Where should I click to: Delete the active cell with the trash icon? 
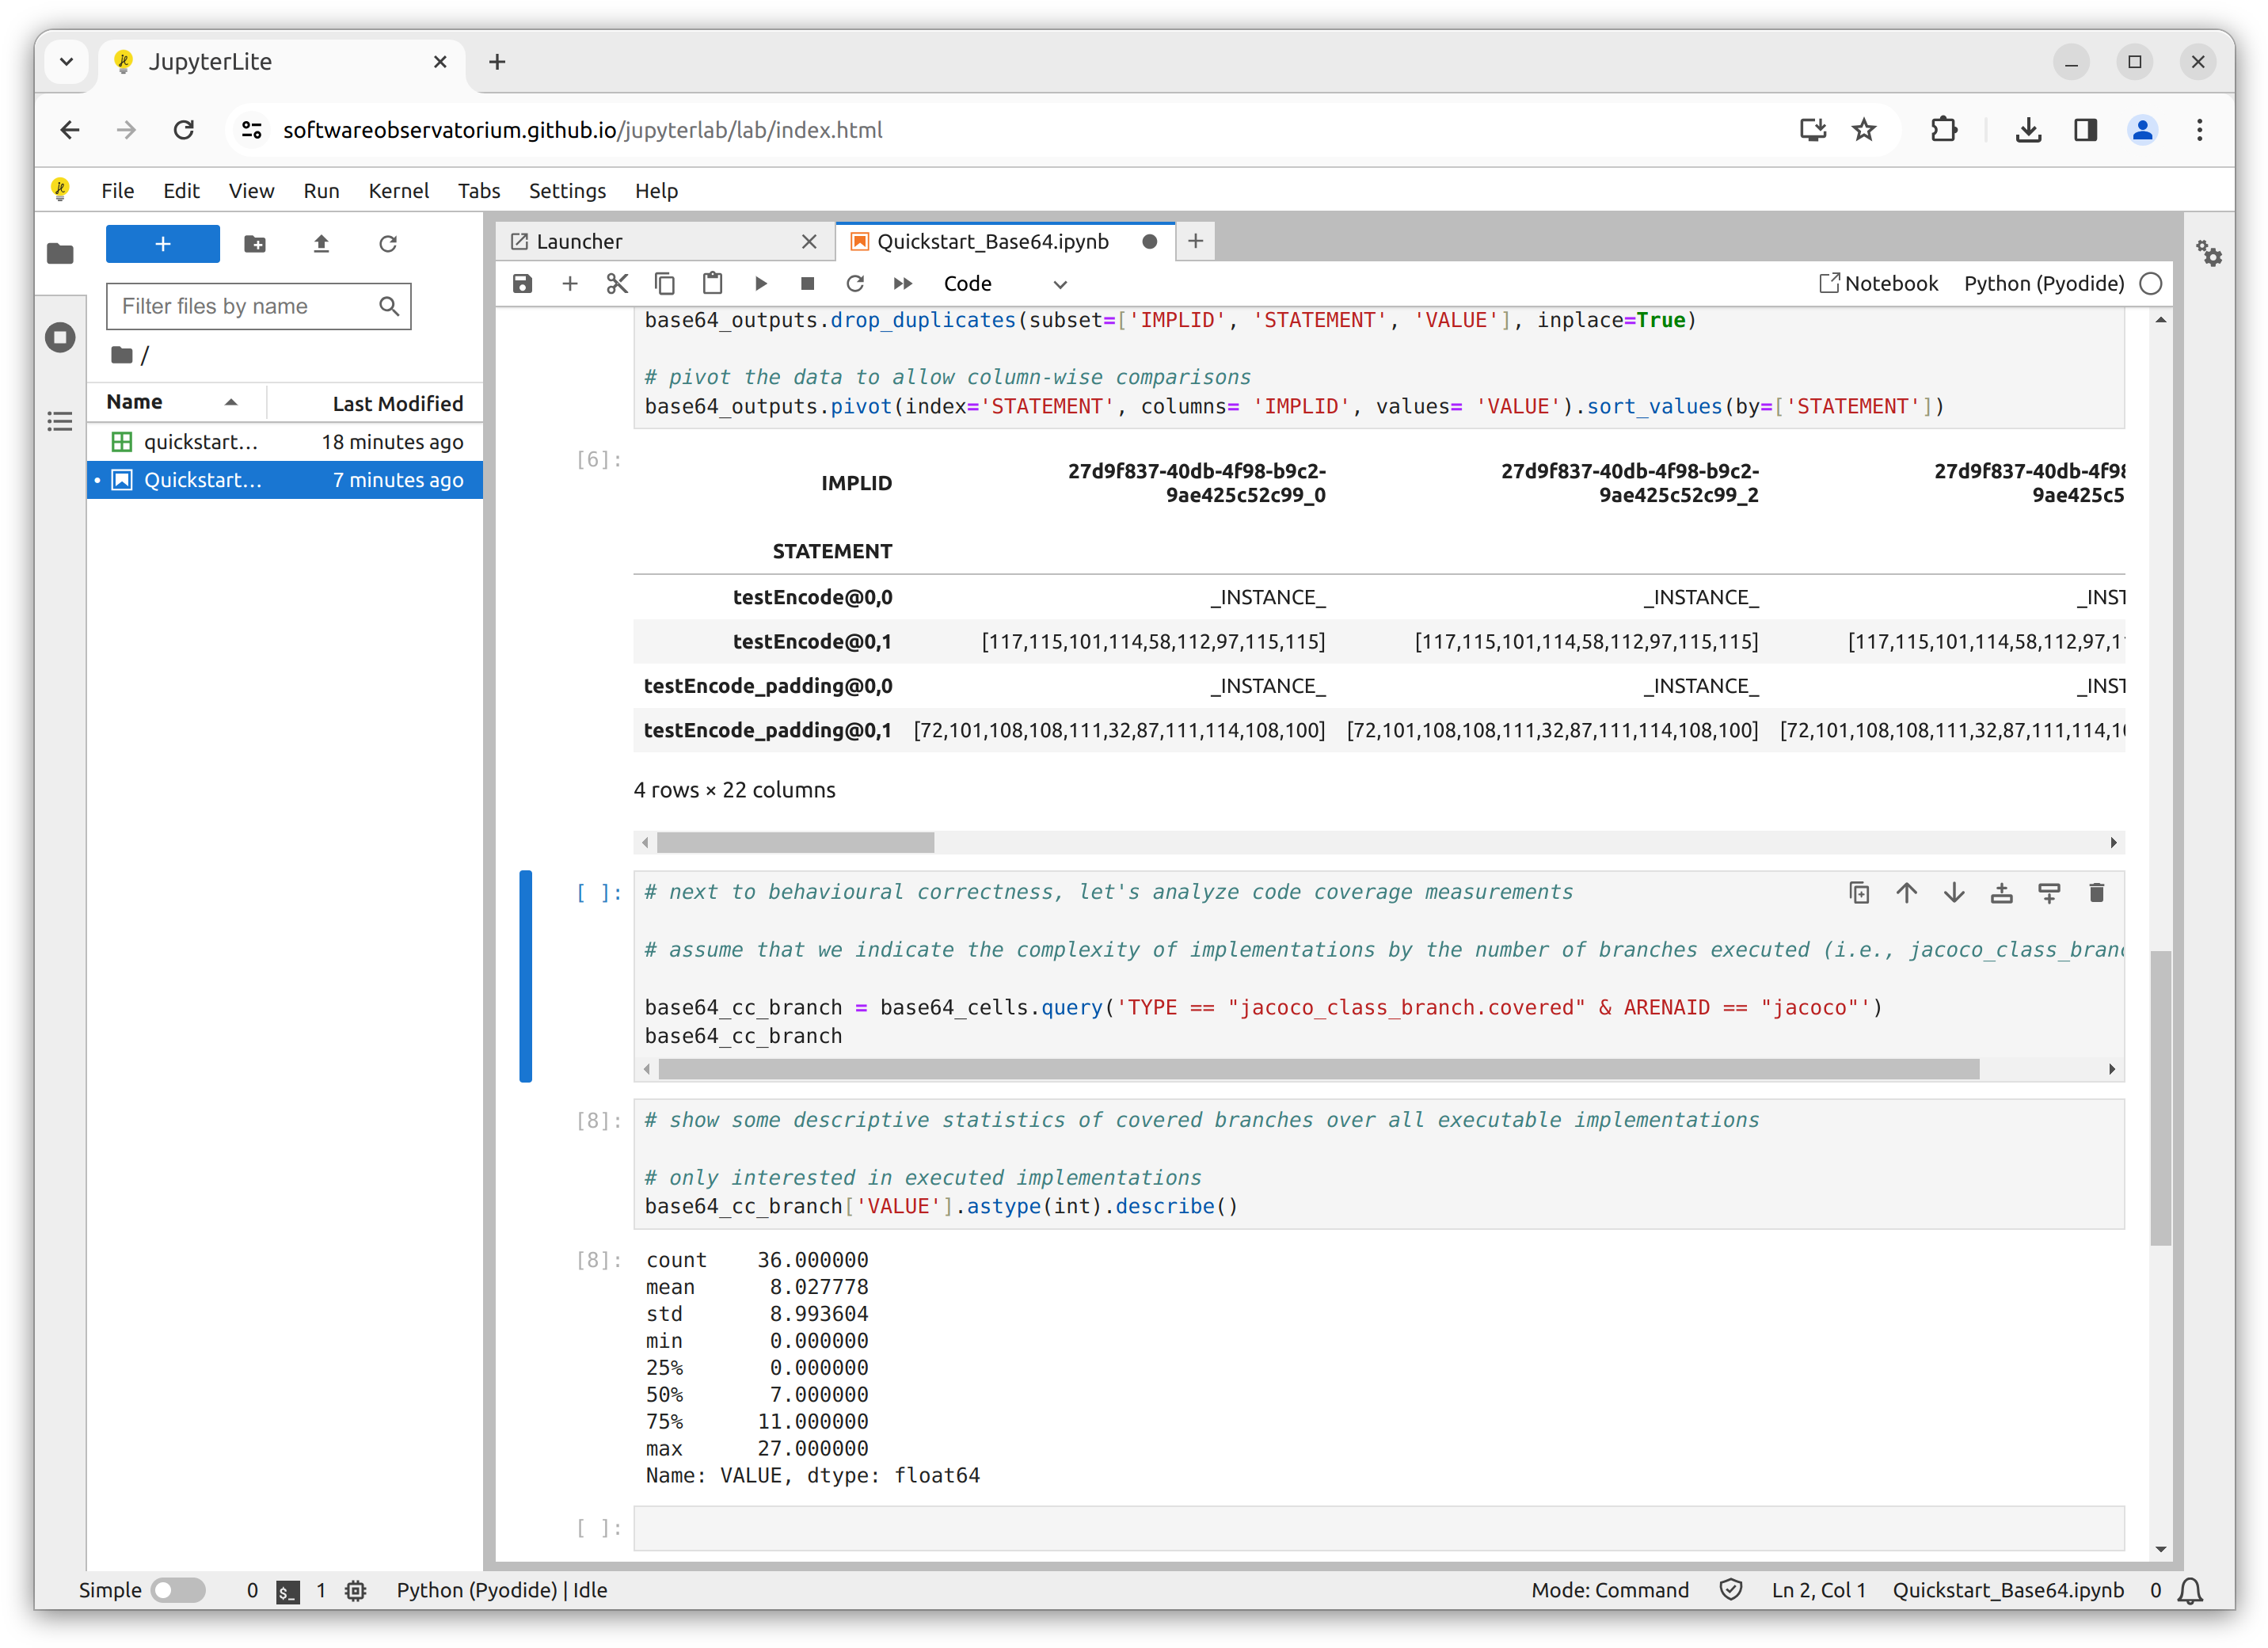pyautogui.click(x=2096, y=893)
